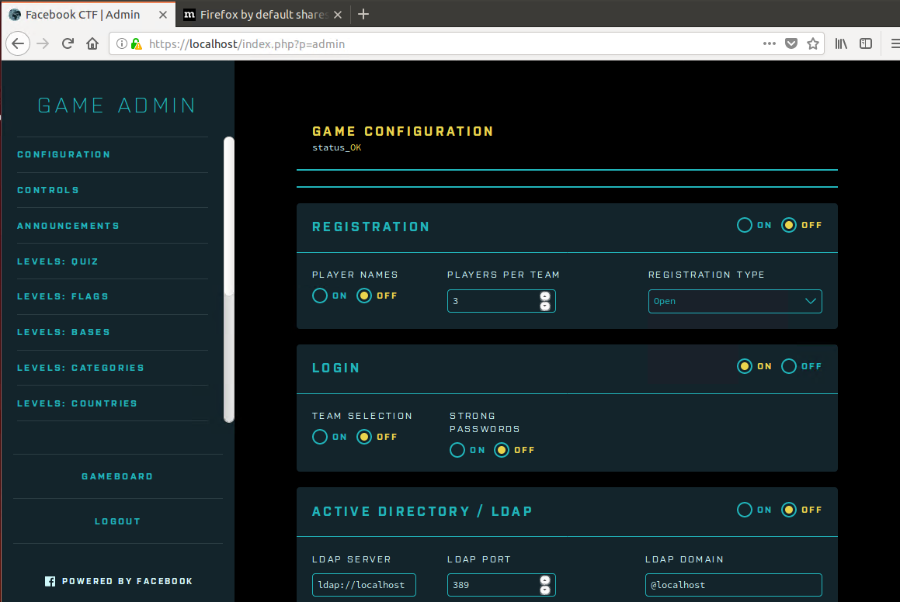Viewport: 900px width, 602px height.
Task: Enable Strong Passwords
Action: tap(457, 450)
